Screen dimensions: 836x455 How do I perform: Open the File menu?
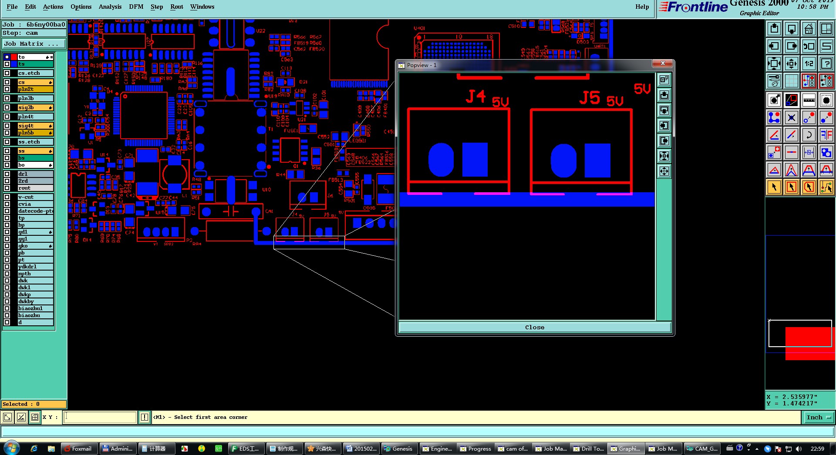point(12,7)
